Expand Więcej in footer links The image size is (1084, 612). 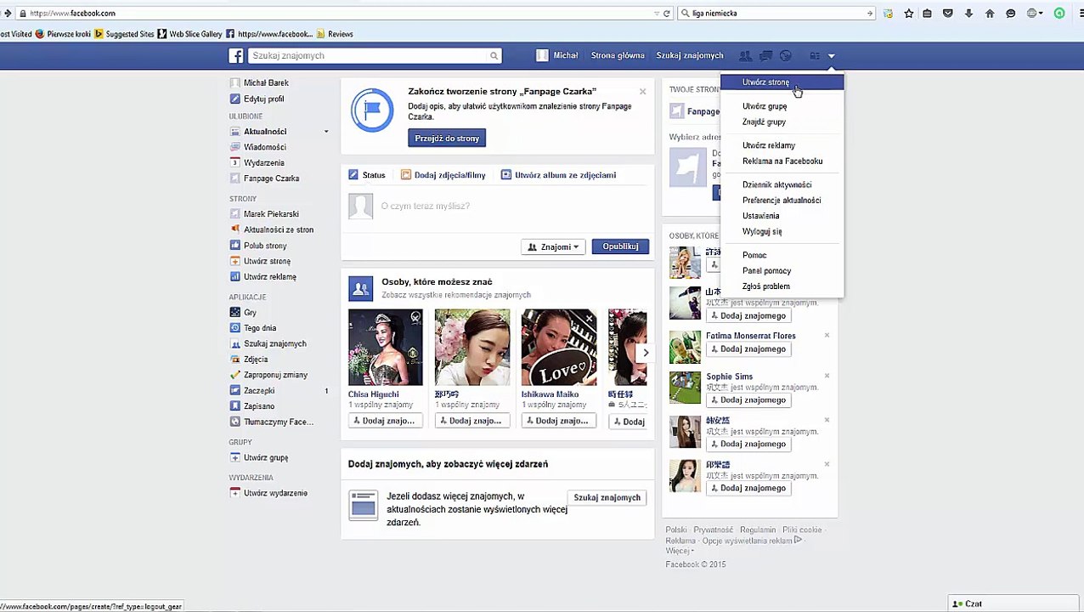click(679, 551)
